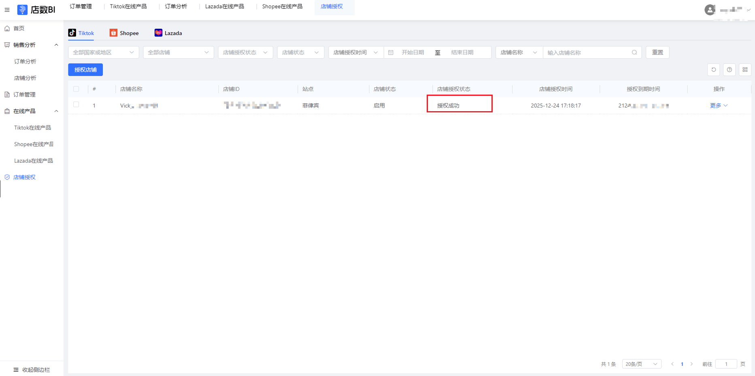755x376 pixels.
Task: Select the header select-all checkbox
Action: coord(76,89)
